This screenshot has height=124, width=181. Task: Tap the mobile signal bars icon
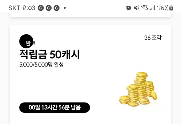tap(152, 8)
